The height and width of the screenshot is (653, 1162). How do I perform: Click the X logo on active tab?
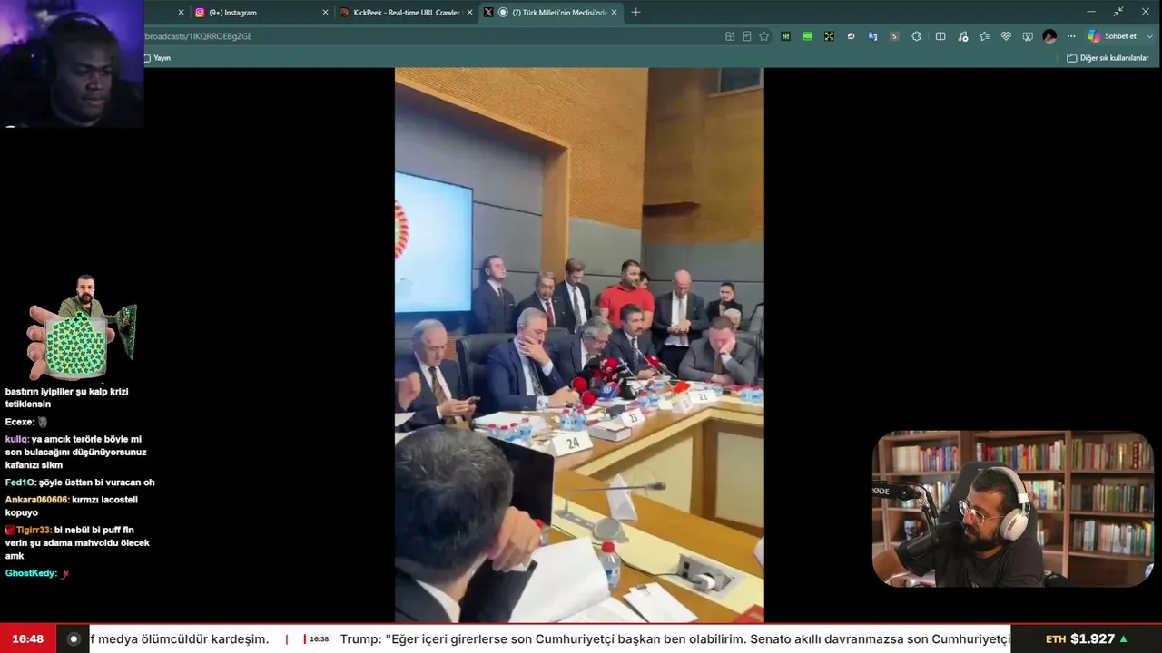tap(488, 13)
